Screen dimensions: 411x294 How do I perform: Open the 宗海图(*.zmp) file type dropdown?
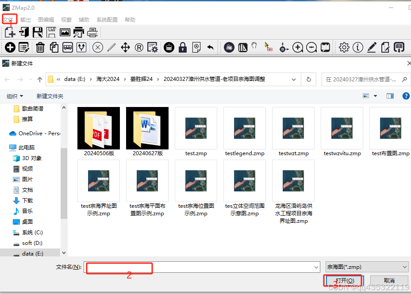(x=367, y=267)
